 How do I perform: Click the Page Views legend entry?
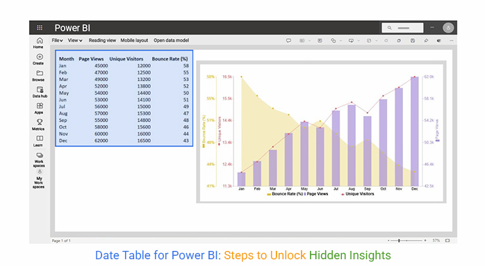point(316,194)
